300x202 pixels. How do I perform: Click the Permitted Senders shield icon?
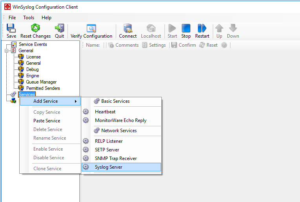pyautogui.click(x=21, y=88)
